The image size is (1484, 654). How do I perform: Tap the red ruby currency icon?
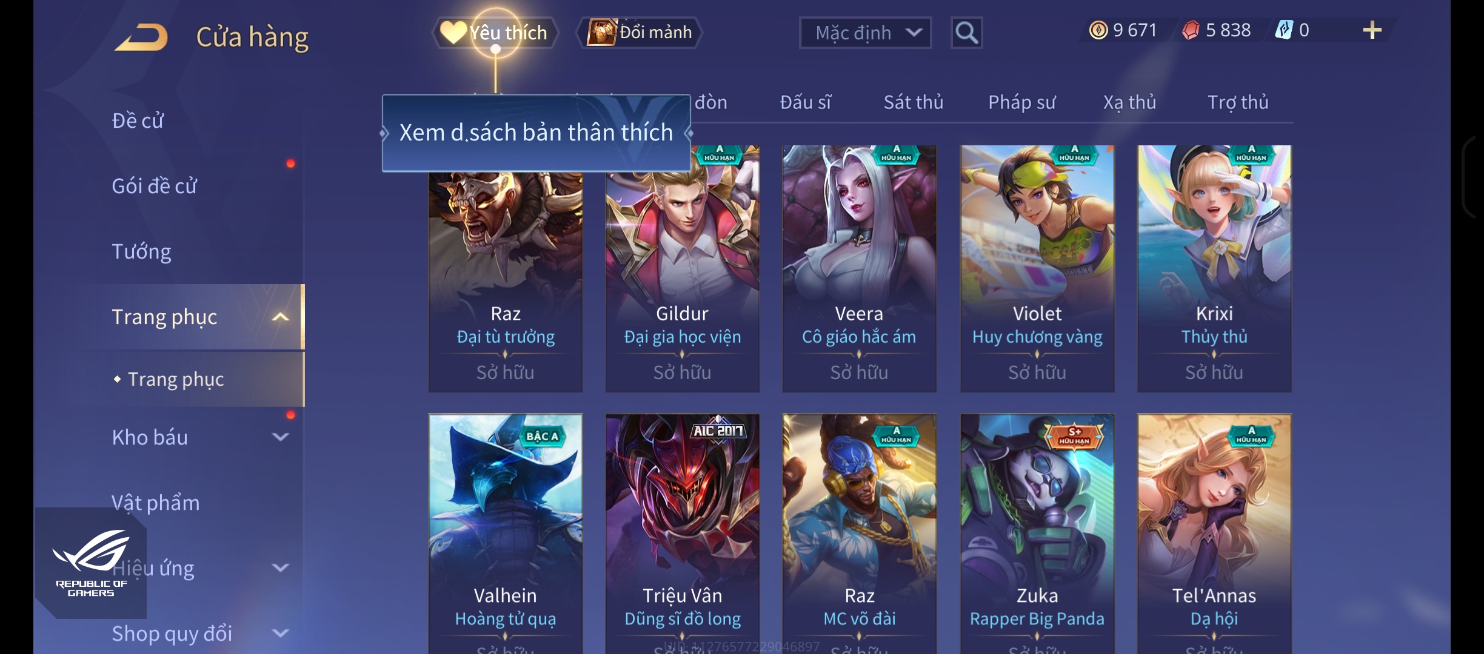[1191, 30]
